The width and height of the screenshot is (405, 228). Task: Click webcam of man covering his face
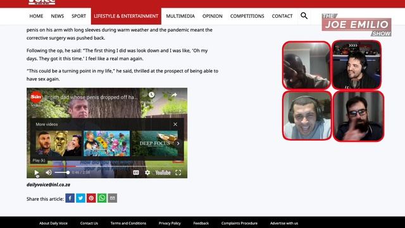306,65
